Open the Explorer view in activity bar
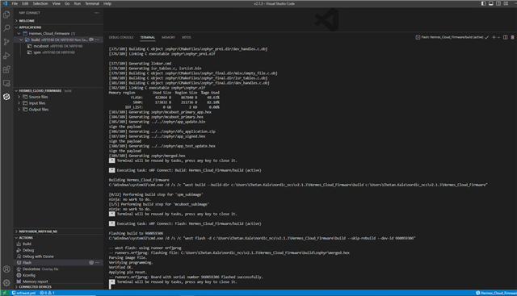This screenshot has width=517, height=296. [6, 15]
